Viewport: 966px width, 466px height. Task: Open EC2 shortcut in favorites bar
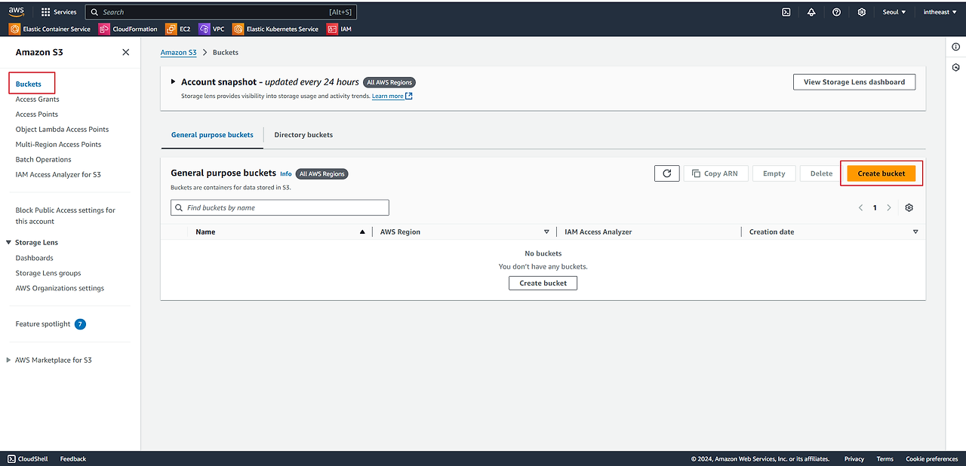click(178, 29)
